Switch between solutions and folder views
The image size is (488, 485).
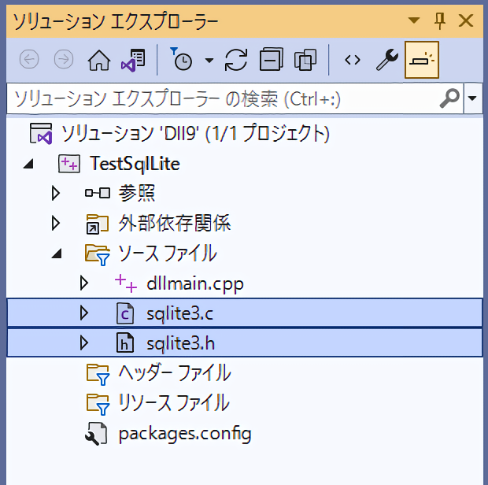coord(131,60)
